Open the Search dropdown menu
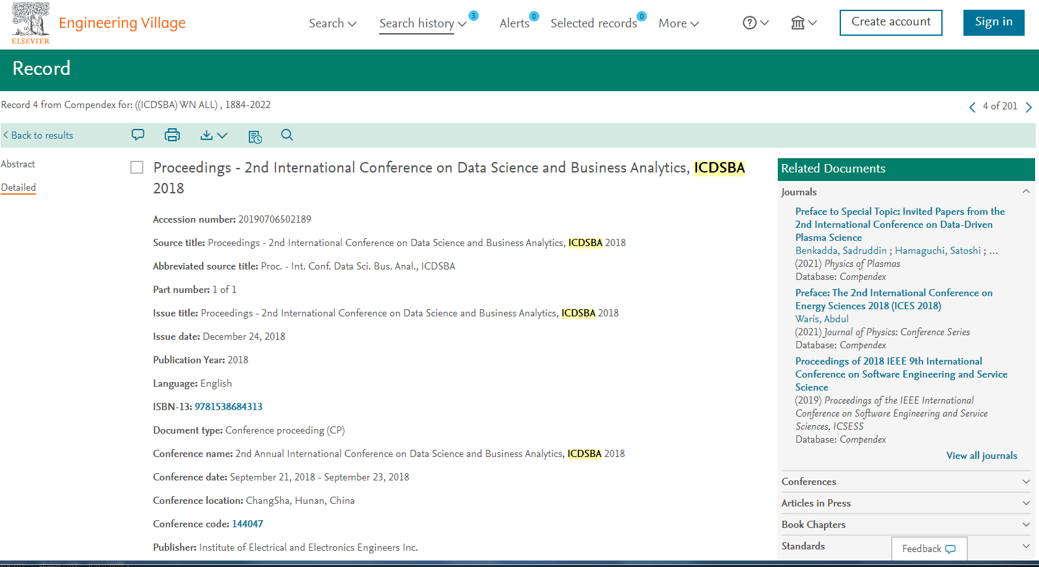Screen dimensions: 1039x567 [332, 23]
